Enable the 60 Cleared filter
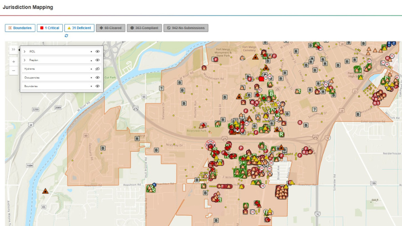Screen dimensions: 402x226 (110, 28)
